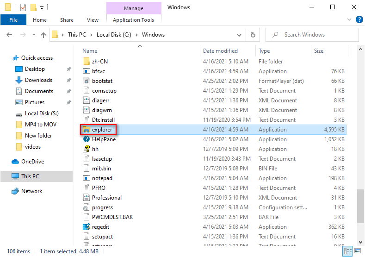This screenshot has height=257, width=365.
Task: Switch to Large icons view in status bar
Action: pos(358,251)
